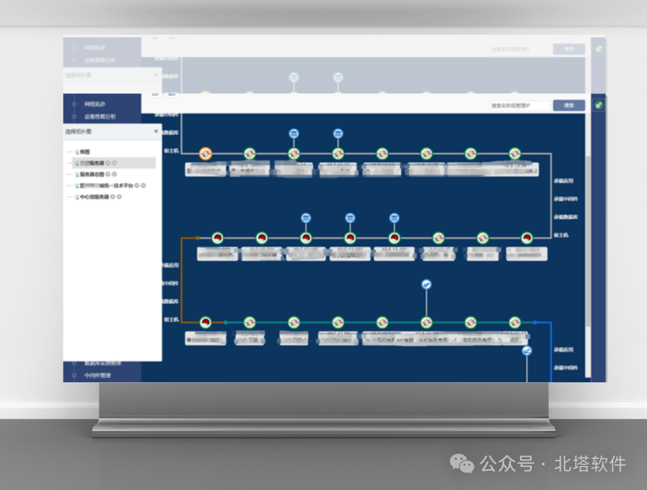
Task: Select 服务器总图 in topology tree
Action: click(92, 174)
